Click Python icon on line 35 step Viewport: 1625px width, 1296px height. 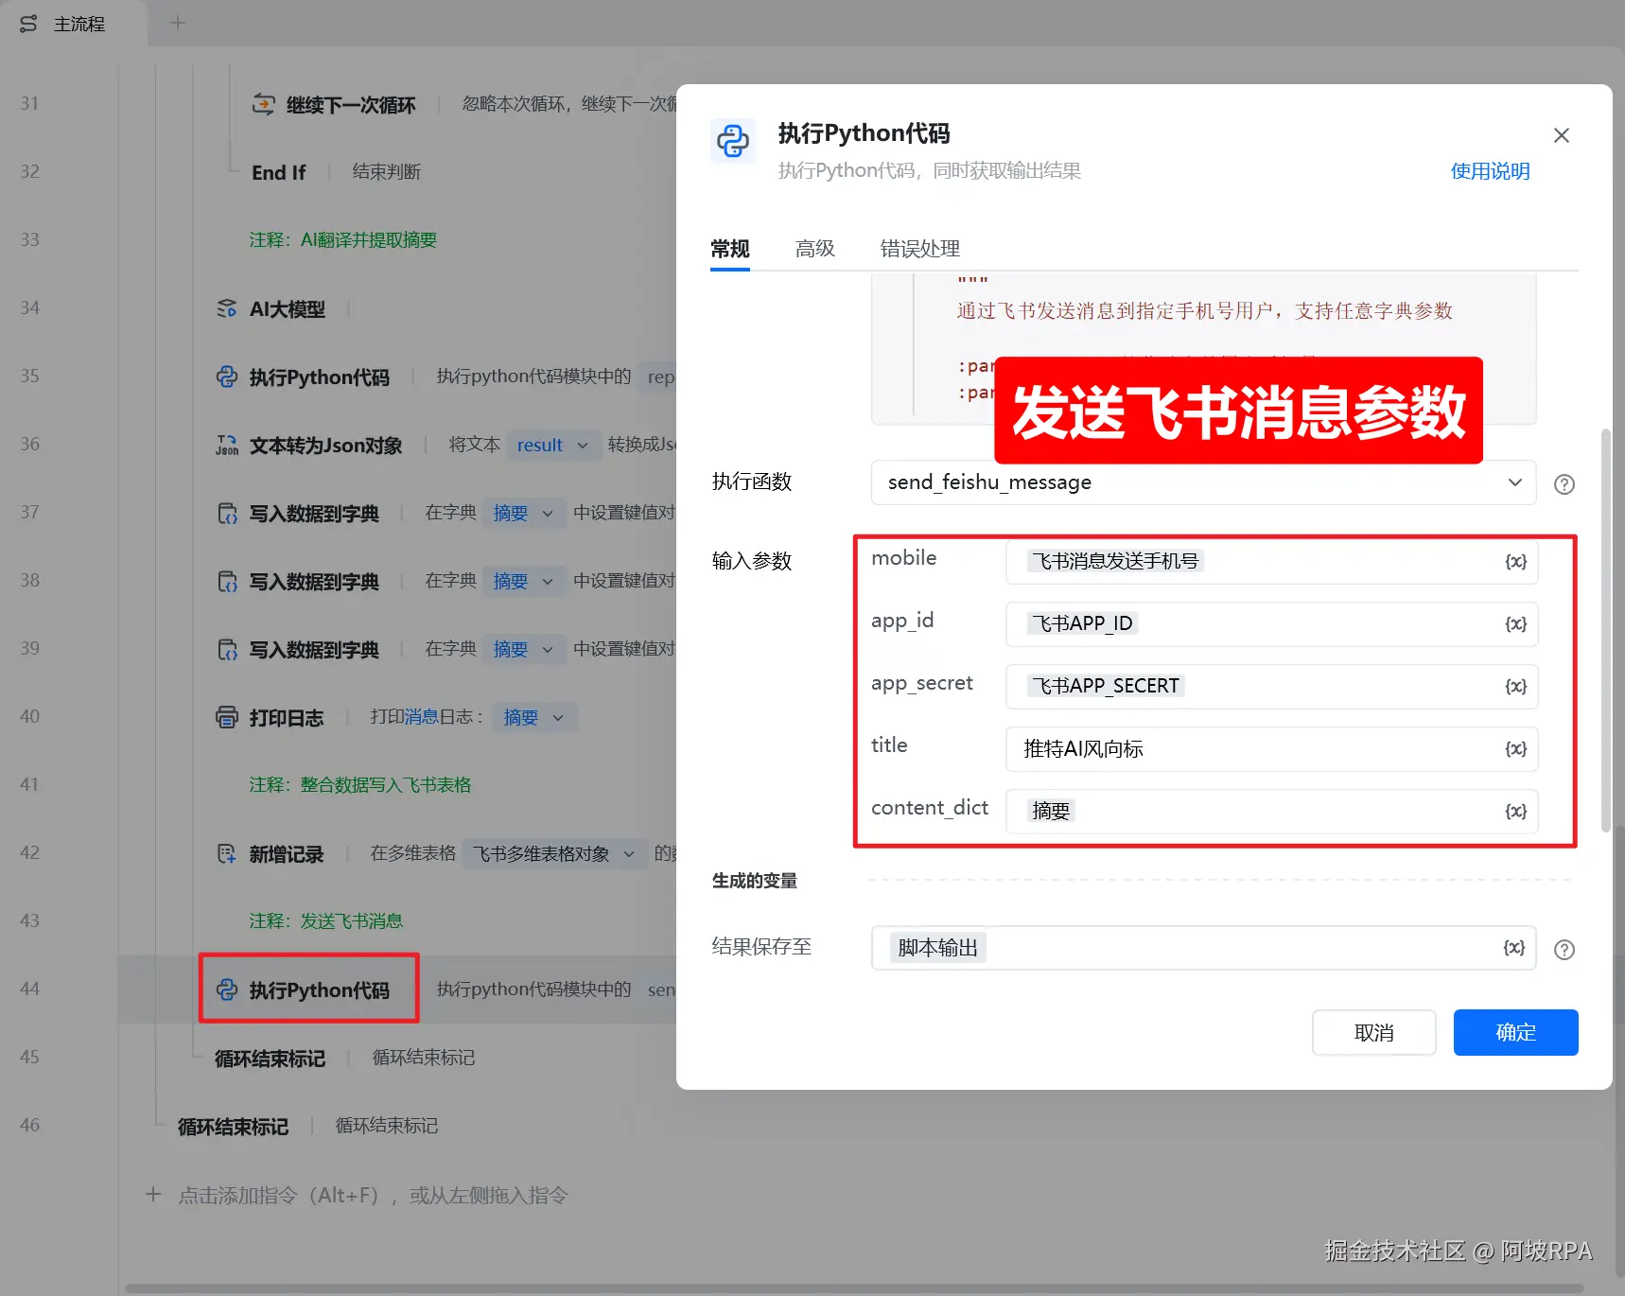tap(227, 377)
